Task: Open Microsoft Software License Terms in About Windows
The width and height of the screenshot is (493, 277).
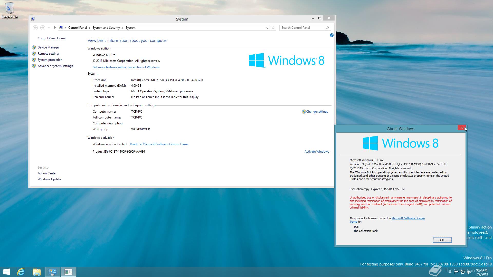Action: click(408, 219)
